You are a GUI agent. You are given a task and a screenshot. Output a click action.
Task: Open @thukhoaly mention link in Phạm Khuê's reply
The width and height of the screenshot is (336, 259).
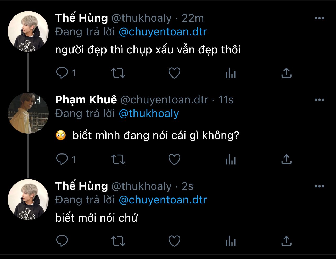tap(149, 113)
